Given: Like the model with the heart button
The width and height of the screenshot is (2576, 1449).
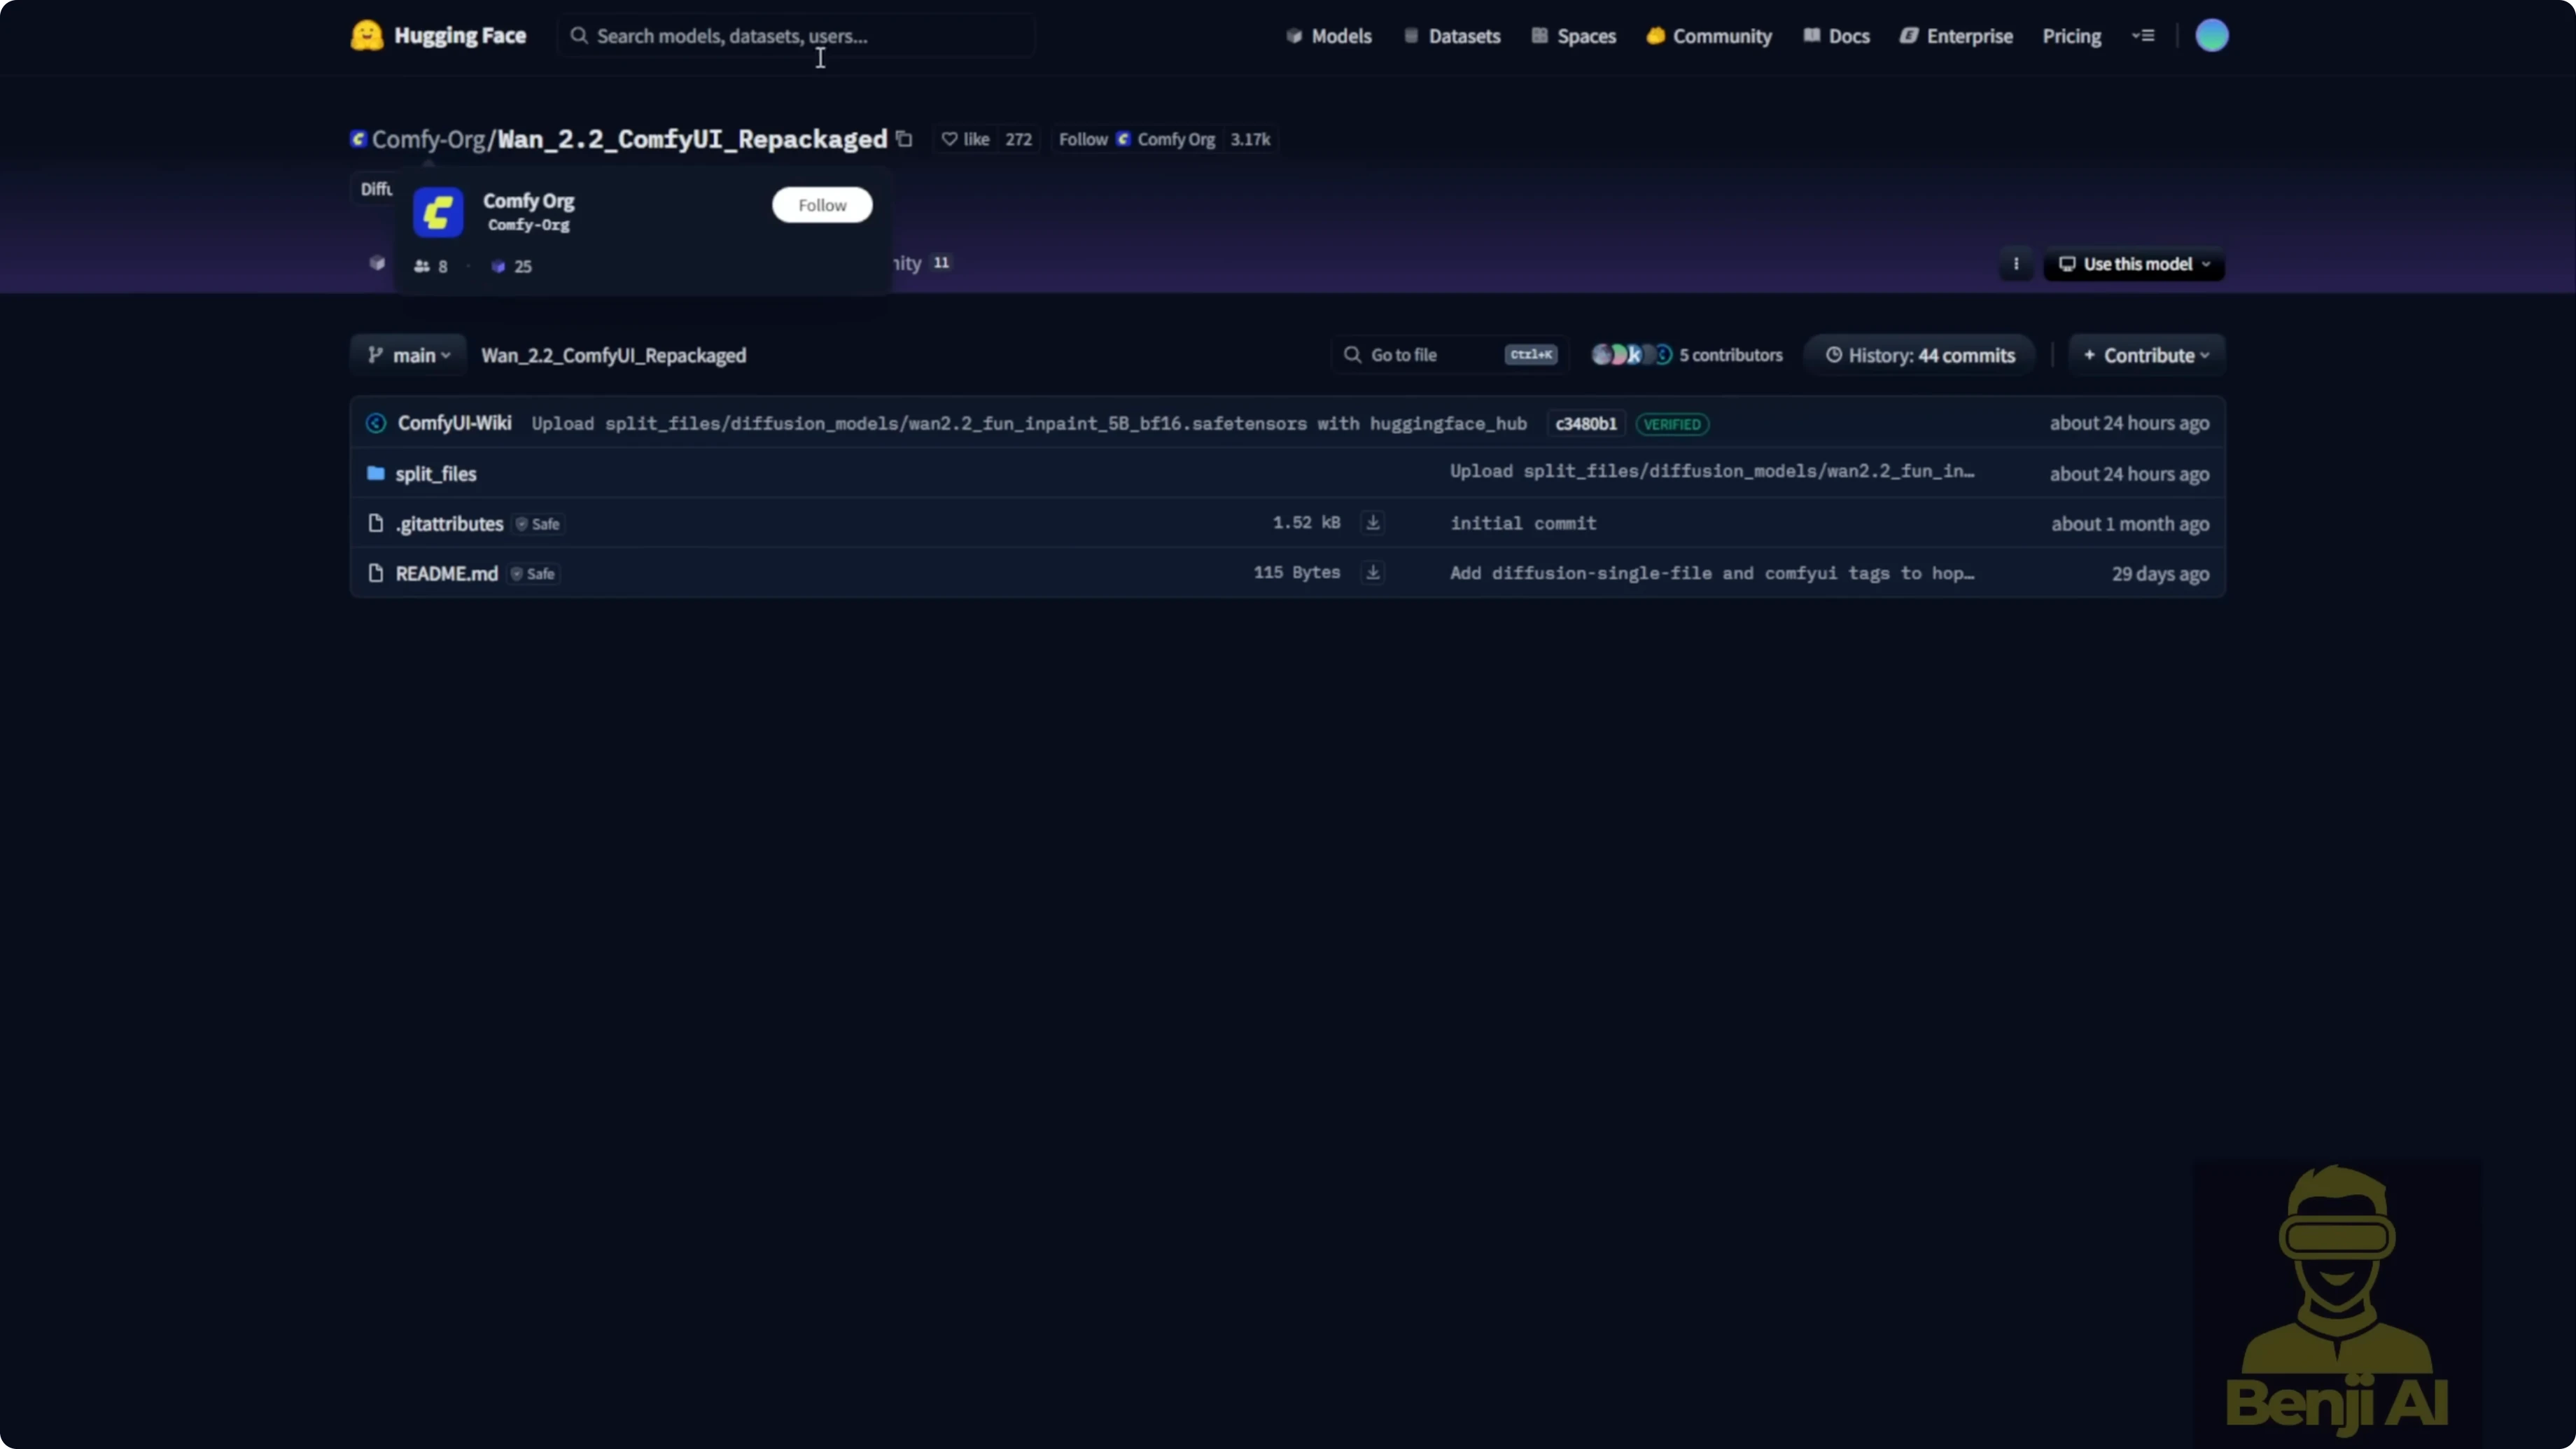Looking at the screenshot, I should click(x=965, y=139).
